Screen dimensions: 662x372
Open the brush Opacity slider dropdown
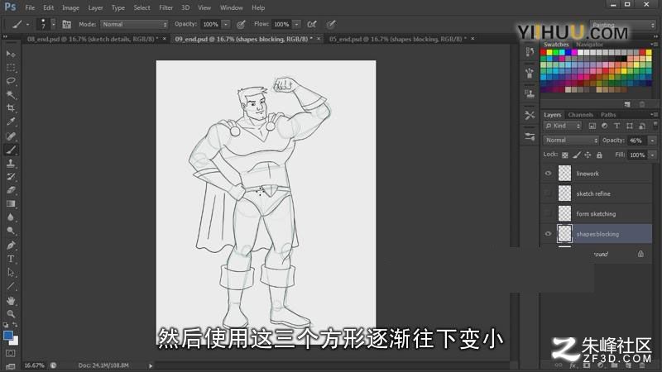tap(226, 25)
